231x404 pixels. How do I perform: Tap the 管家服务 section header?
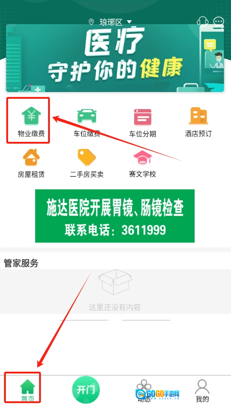click(21, 263)
